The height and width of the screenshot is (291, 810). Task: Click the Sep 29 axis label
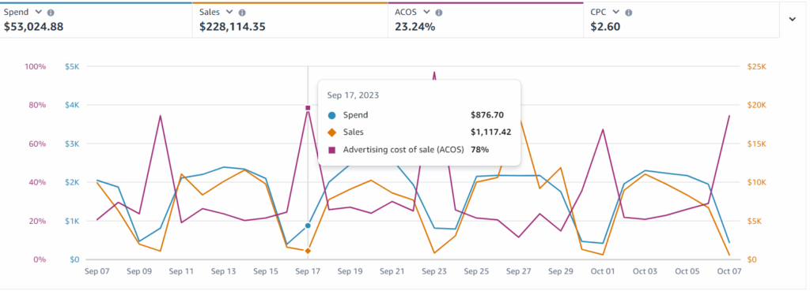point(561,271)
